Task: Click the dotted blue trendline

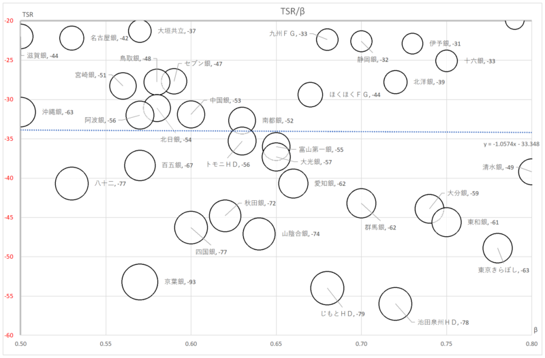Action: click(276, 131)
